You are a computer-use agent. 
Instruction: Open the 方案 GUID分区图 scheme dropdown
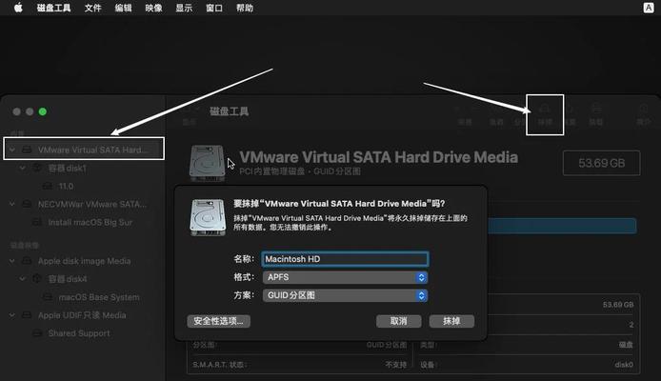(345, 295)
